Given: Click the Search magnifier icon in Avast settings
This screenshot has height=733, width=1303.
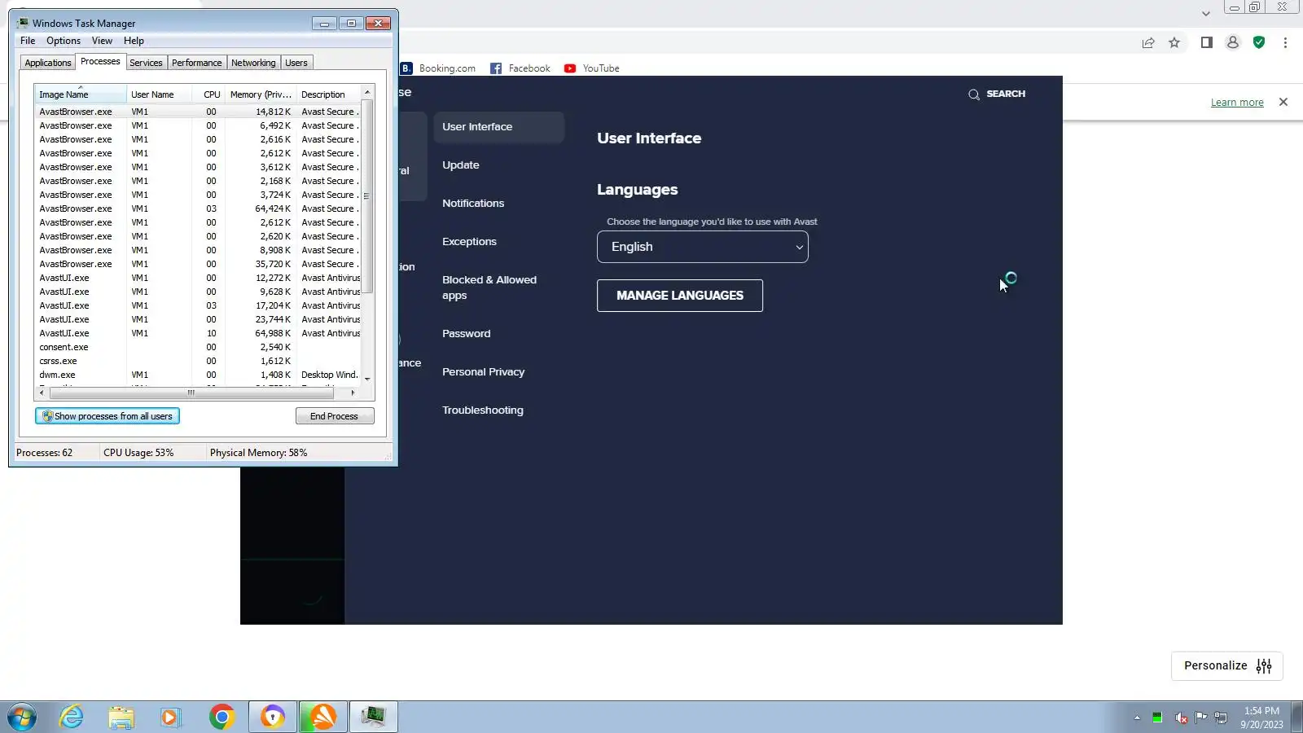Looking at the screenshot, I should pos(973,94).
